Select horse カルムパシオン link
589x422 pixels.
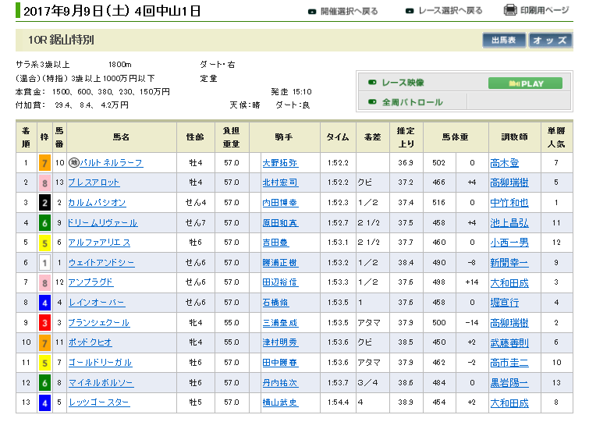tap(97, 203)
